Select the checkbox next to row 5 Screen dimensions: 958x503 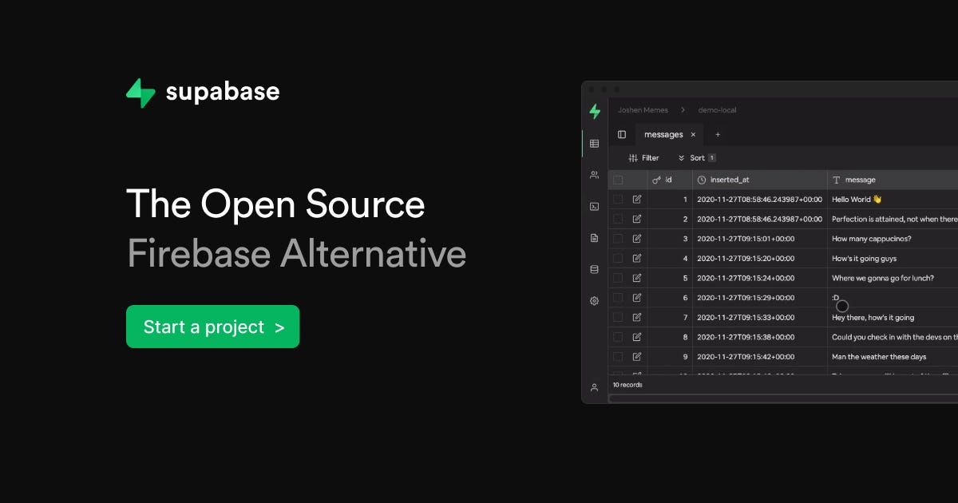tap(620, 278)
